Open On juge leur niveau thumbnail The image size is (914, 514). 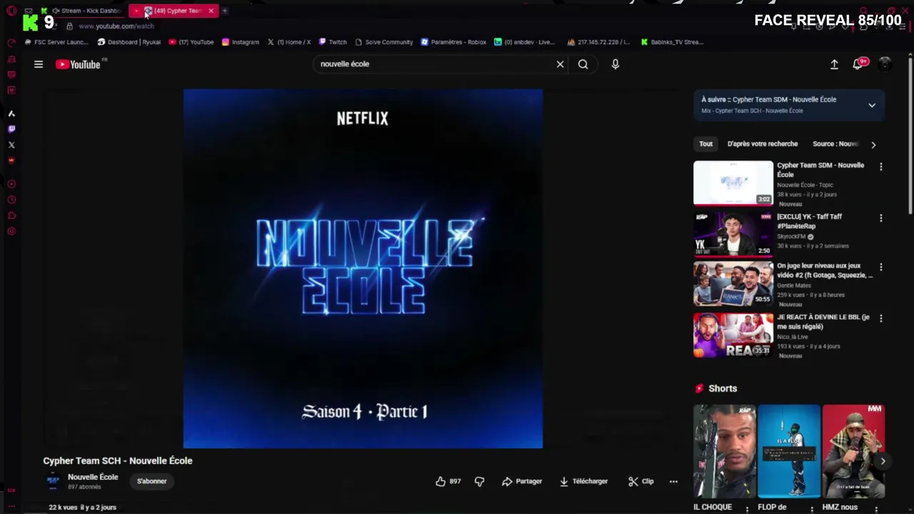coord(733,283)
